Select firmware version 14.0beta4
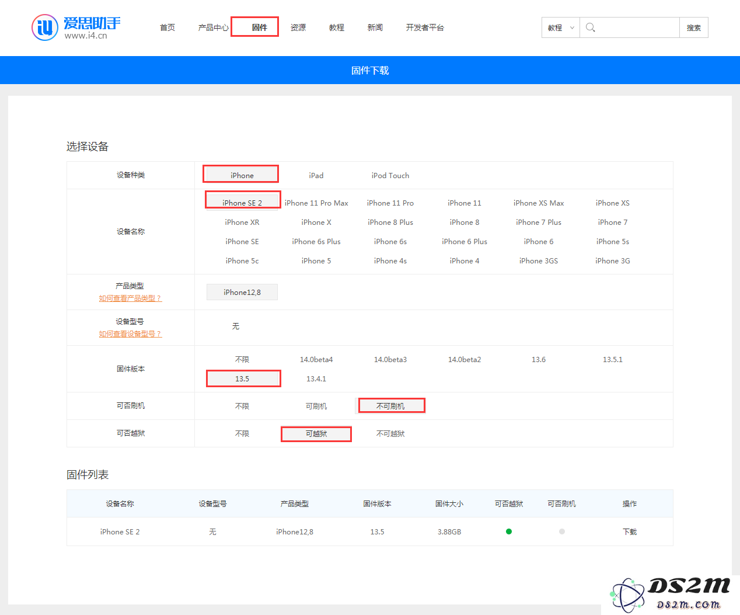 click(x=316, y=359)
